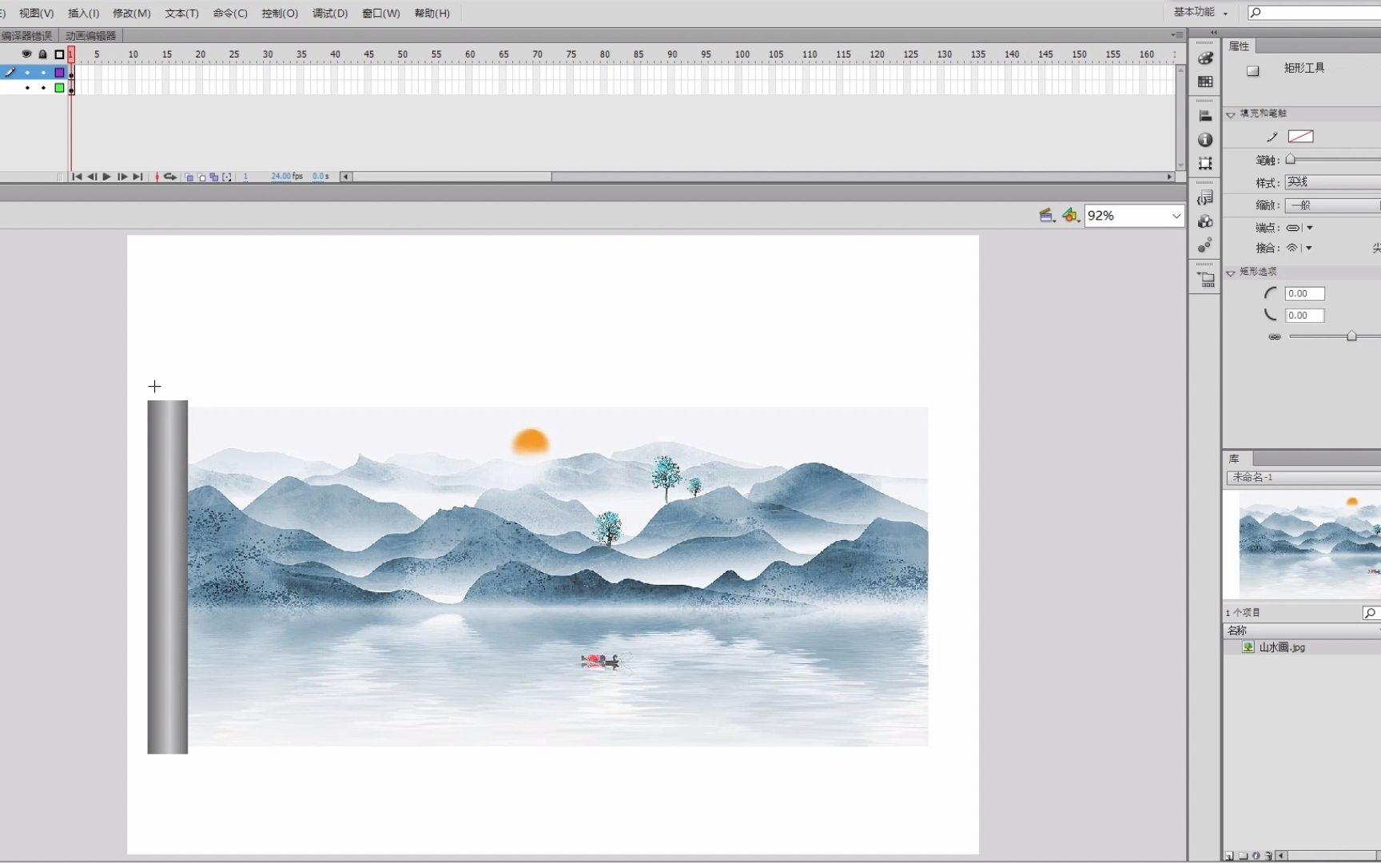Go to first frame button
This screenshot has height=863, width=1381.
click(x=77, y=177)
